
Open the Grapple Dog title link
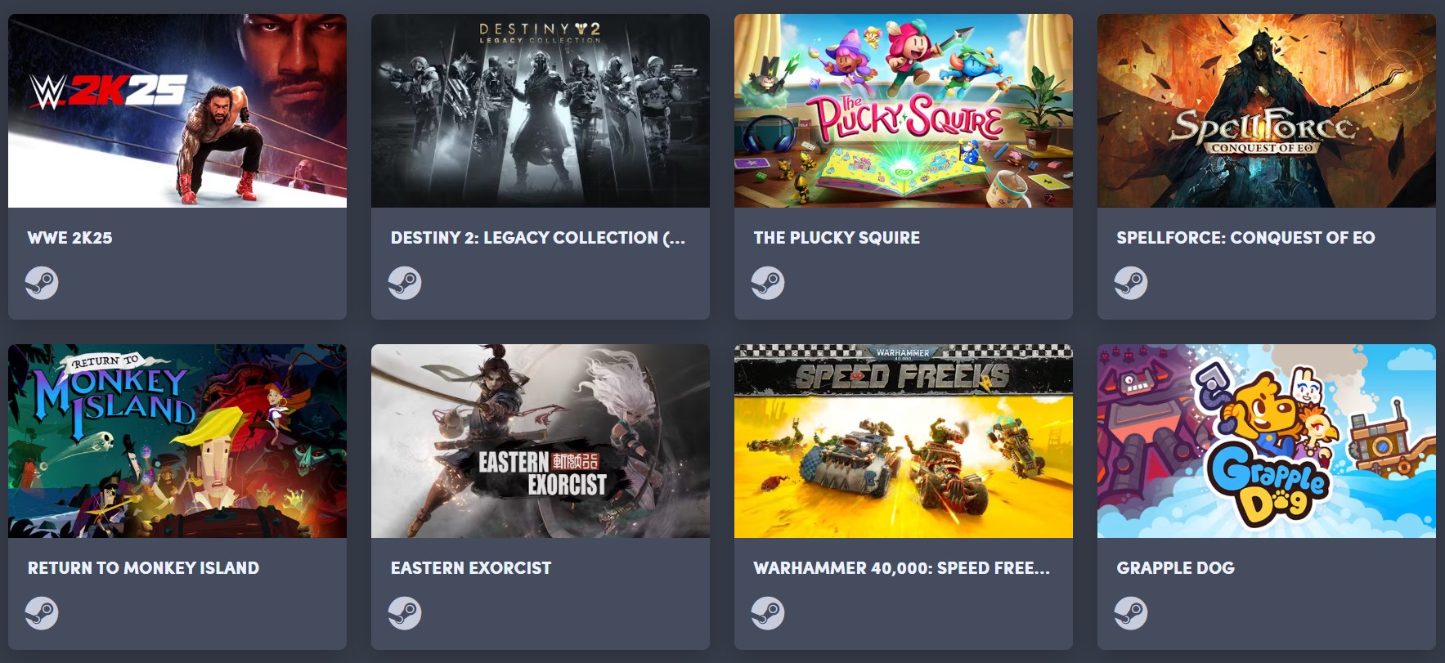tap(1176, 568)
